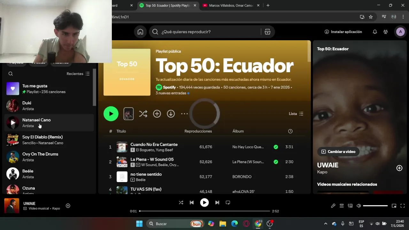
Task: Click Cambiar a video button
Action: tap(338, 152)
